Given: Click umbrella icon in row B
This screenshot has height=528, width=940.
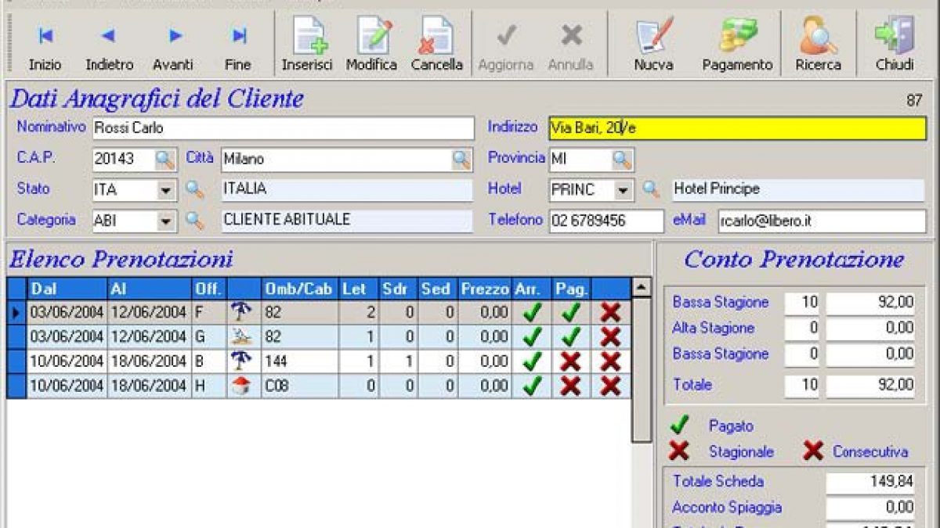Looking at the screenshot, I should click(x=243, y=361).
